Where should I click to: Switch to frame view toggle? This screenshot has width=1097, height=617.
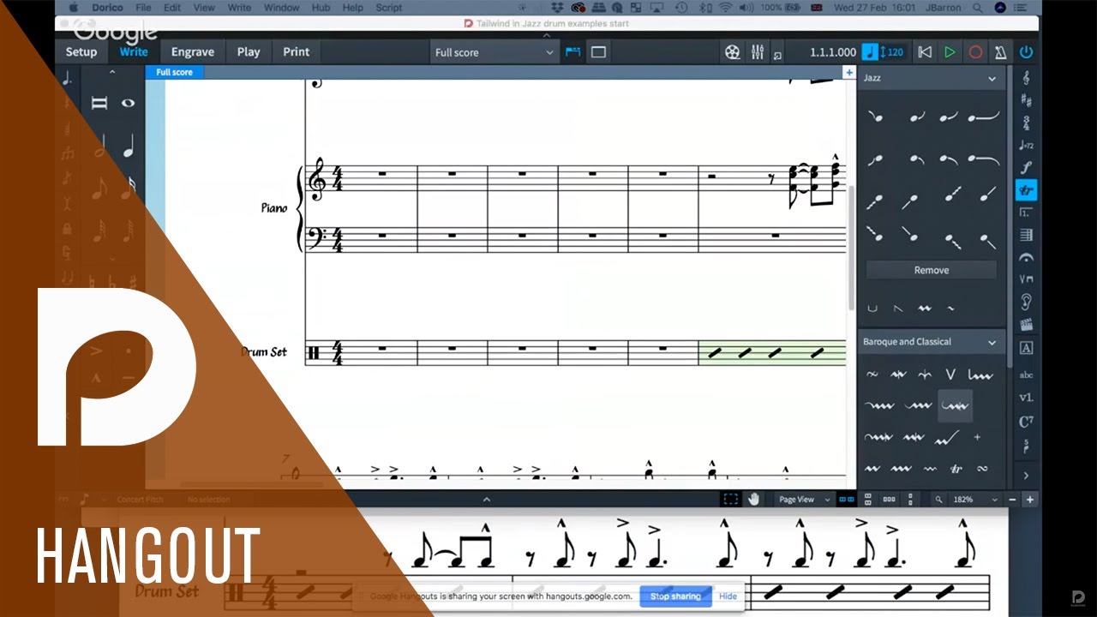point(598,52)
